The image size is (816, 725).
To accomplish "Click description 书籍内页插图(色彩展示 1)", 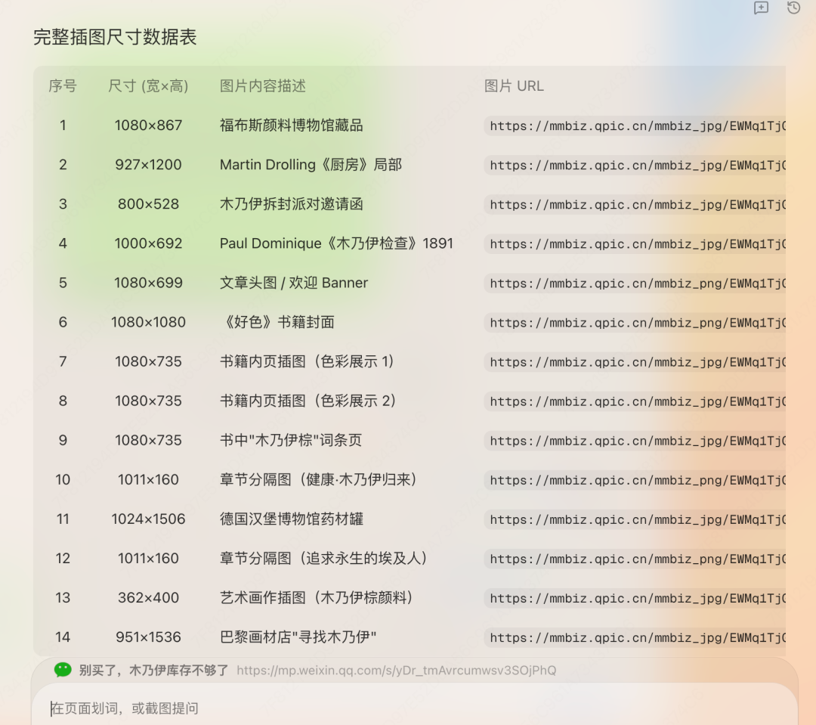I will tap(308, 361).
